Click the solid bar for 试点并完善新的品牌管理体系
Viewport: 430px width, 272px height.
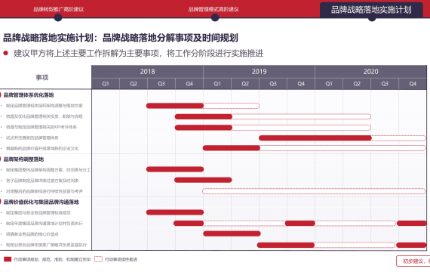(315, 138)
